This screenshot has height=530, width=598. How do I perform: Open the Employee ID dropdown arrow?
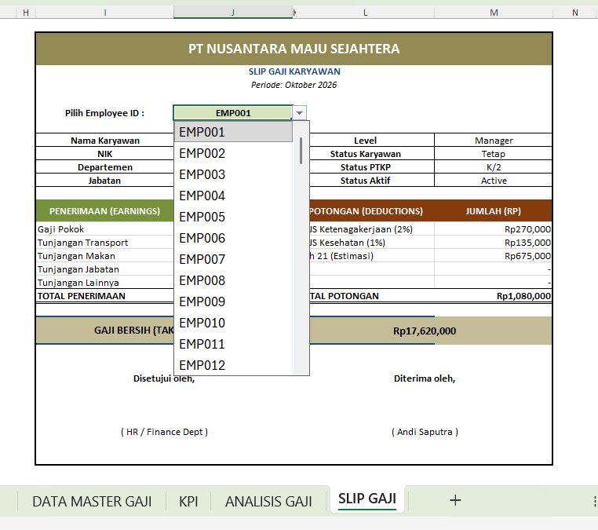point(299,113)
